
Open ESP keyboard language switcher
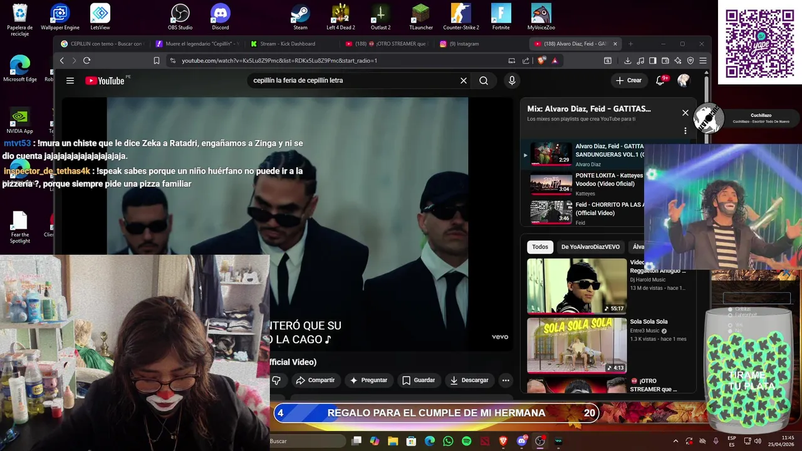(731, 441)
